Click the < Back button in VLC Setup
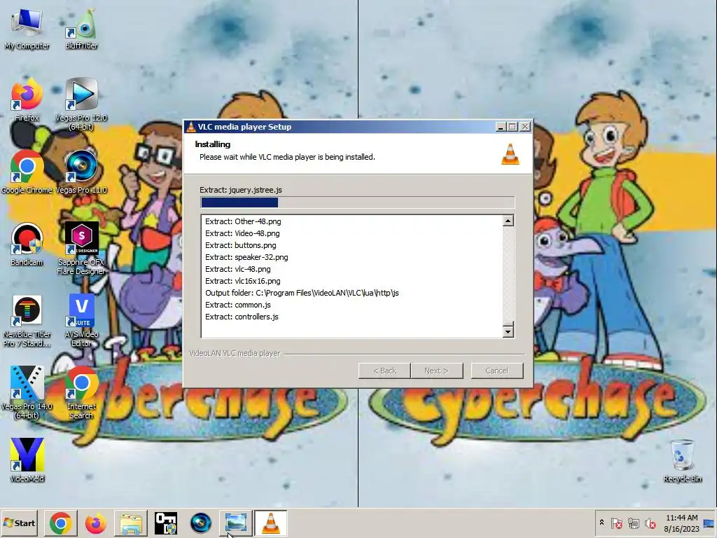Viewport: 717px width, 538px height. [x=384, y=371]
